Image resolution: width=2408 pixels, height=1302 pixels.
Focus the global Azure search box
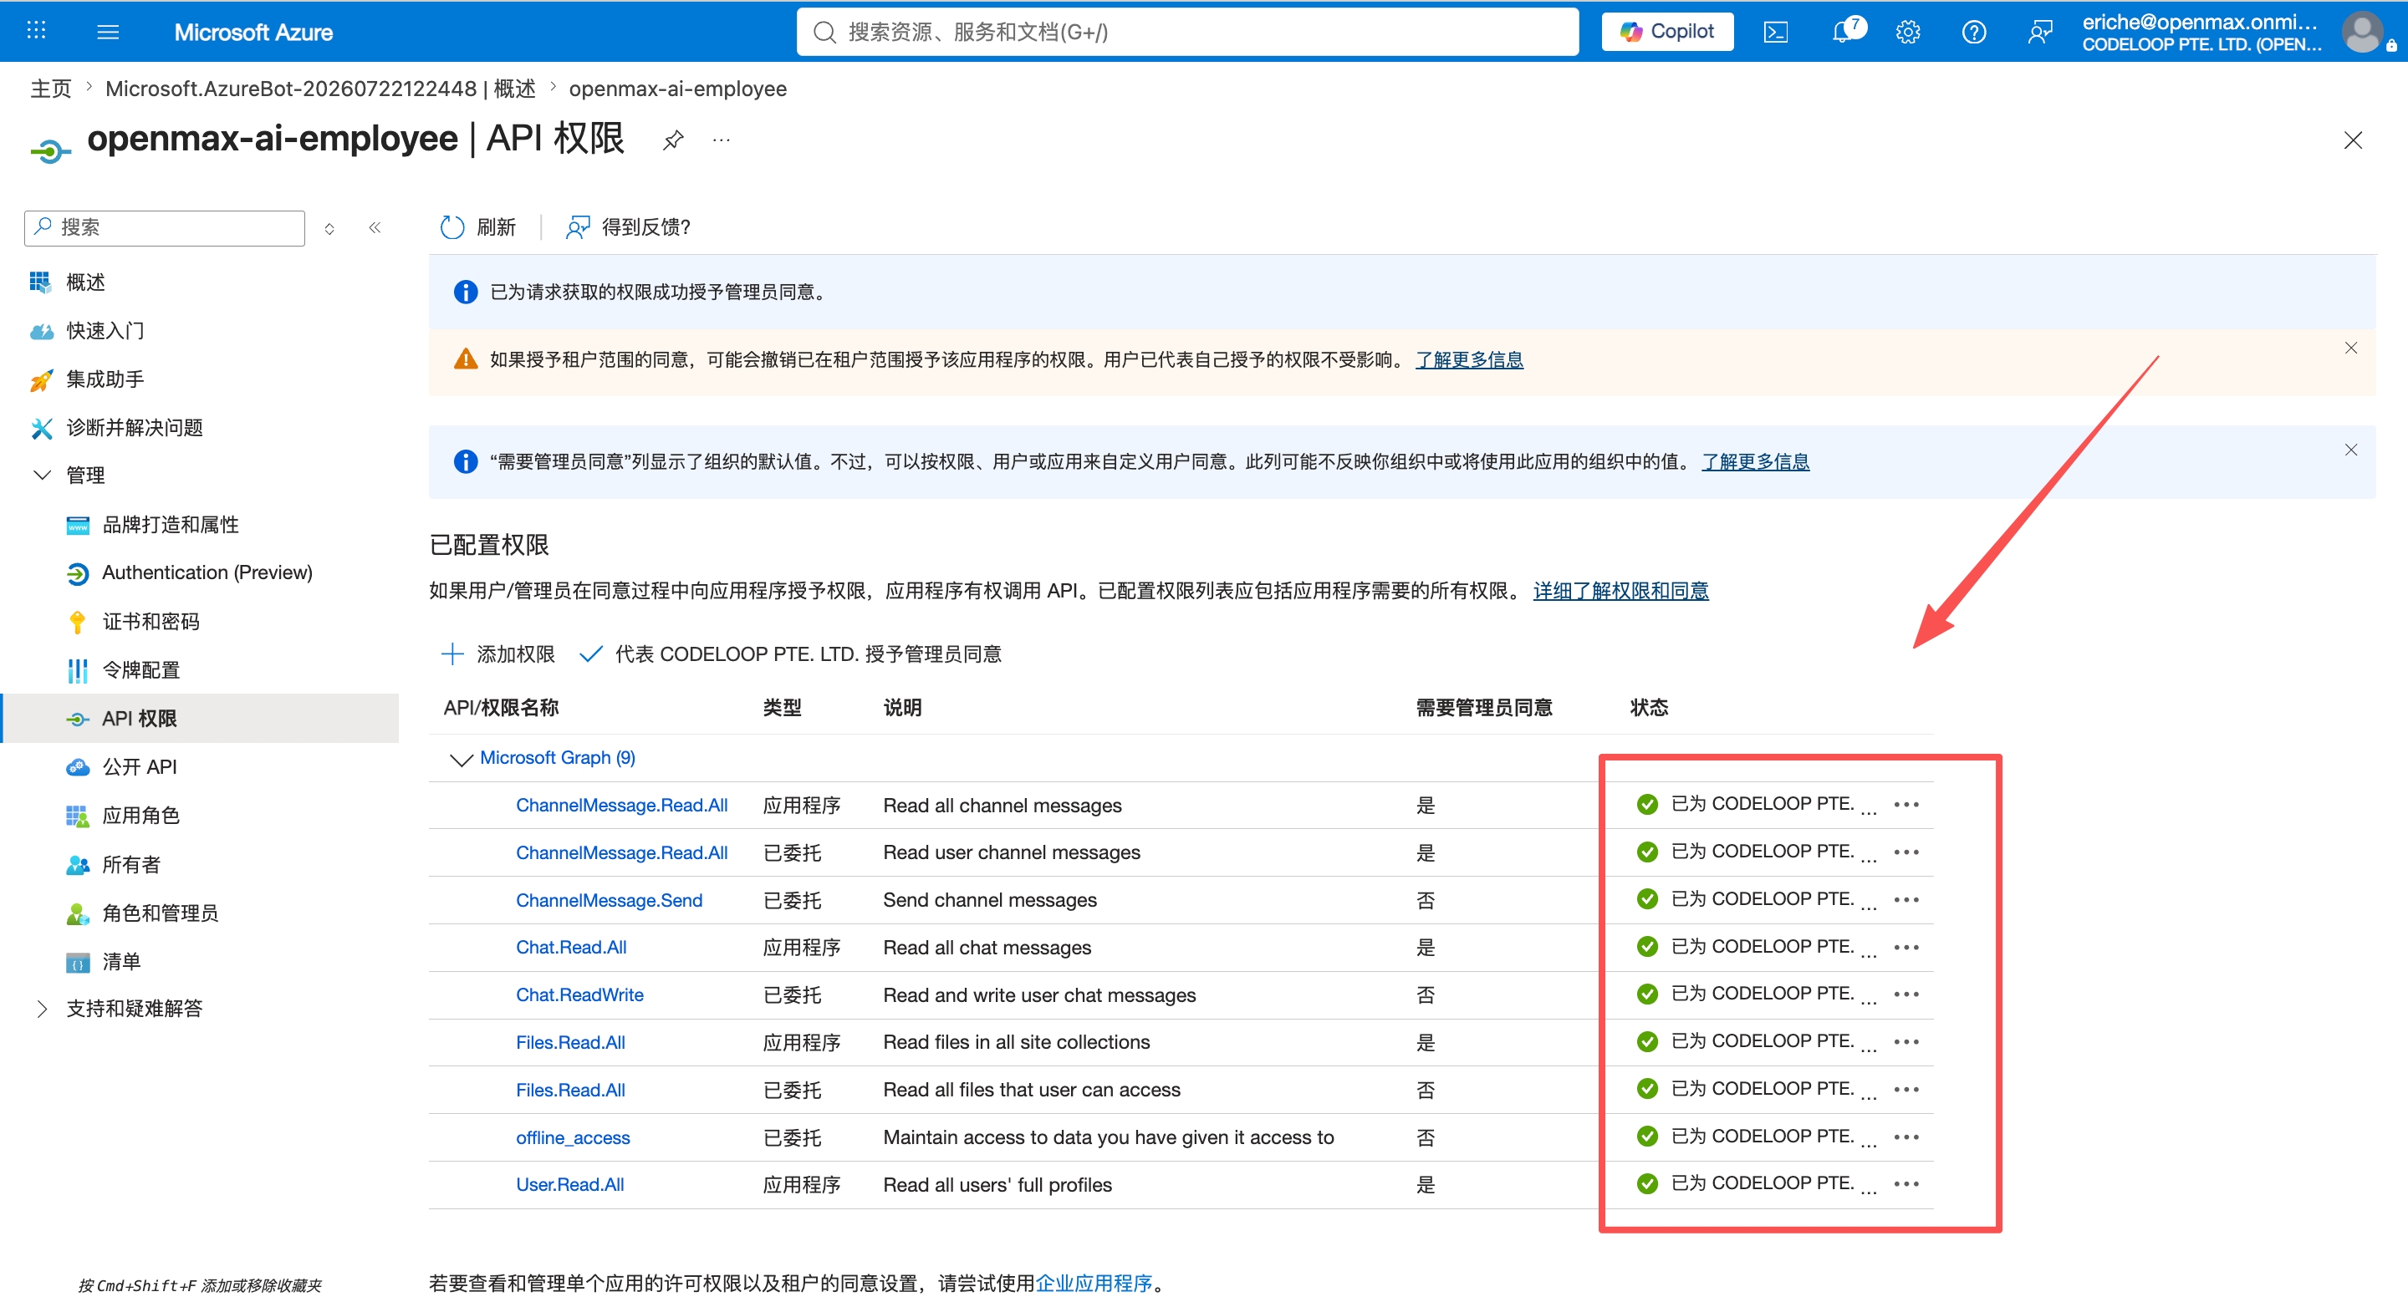pyautogui.click(x=1187, y=32)
